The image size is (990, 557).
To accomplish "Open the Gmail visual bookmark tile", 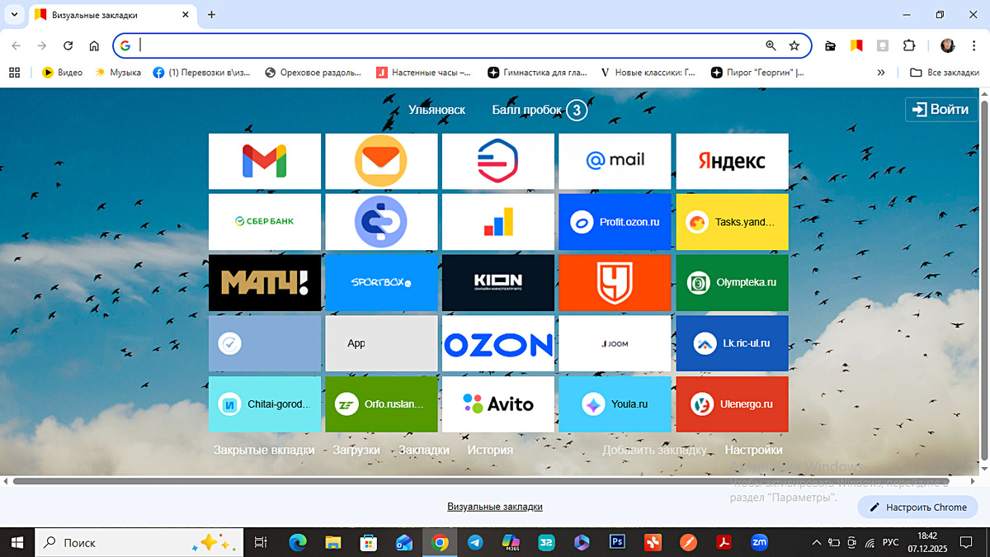I will (x=264, y=161).
